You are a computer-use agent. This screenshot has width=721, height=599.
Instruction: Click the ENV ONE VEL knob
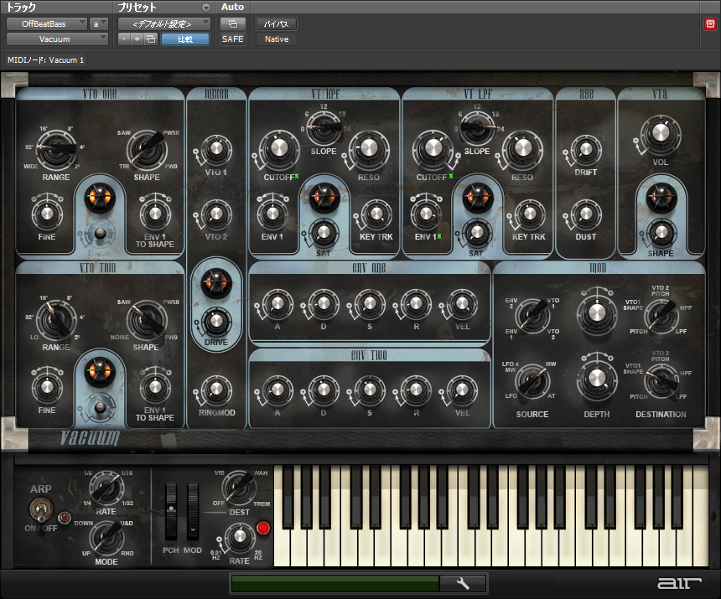pos(462,303)
